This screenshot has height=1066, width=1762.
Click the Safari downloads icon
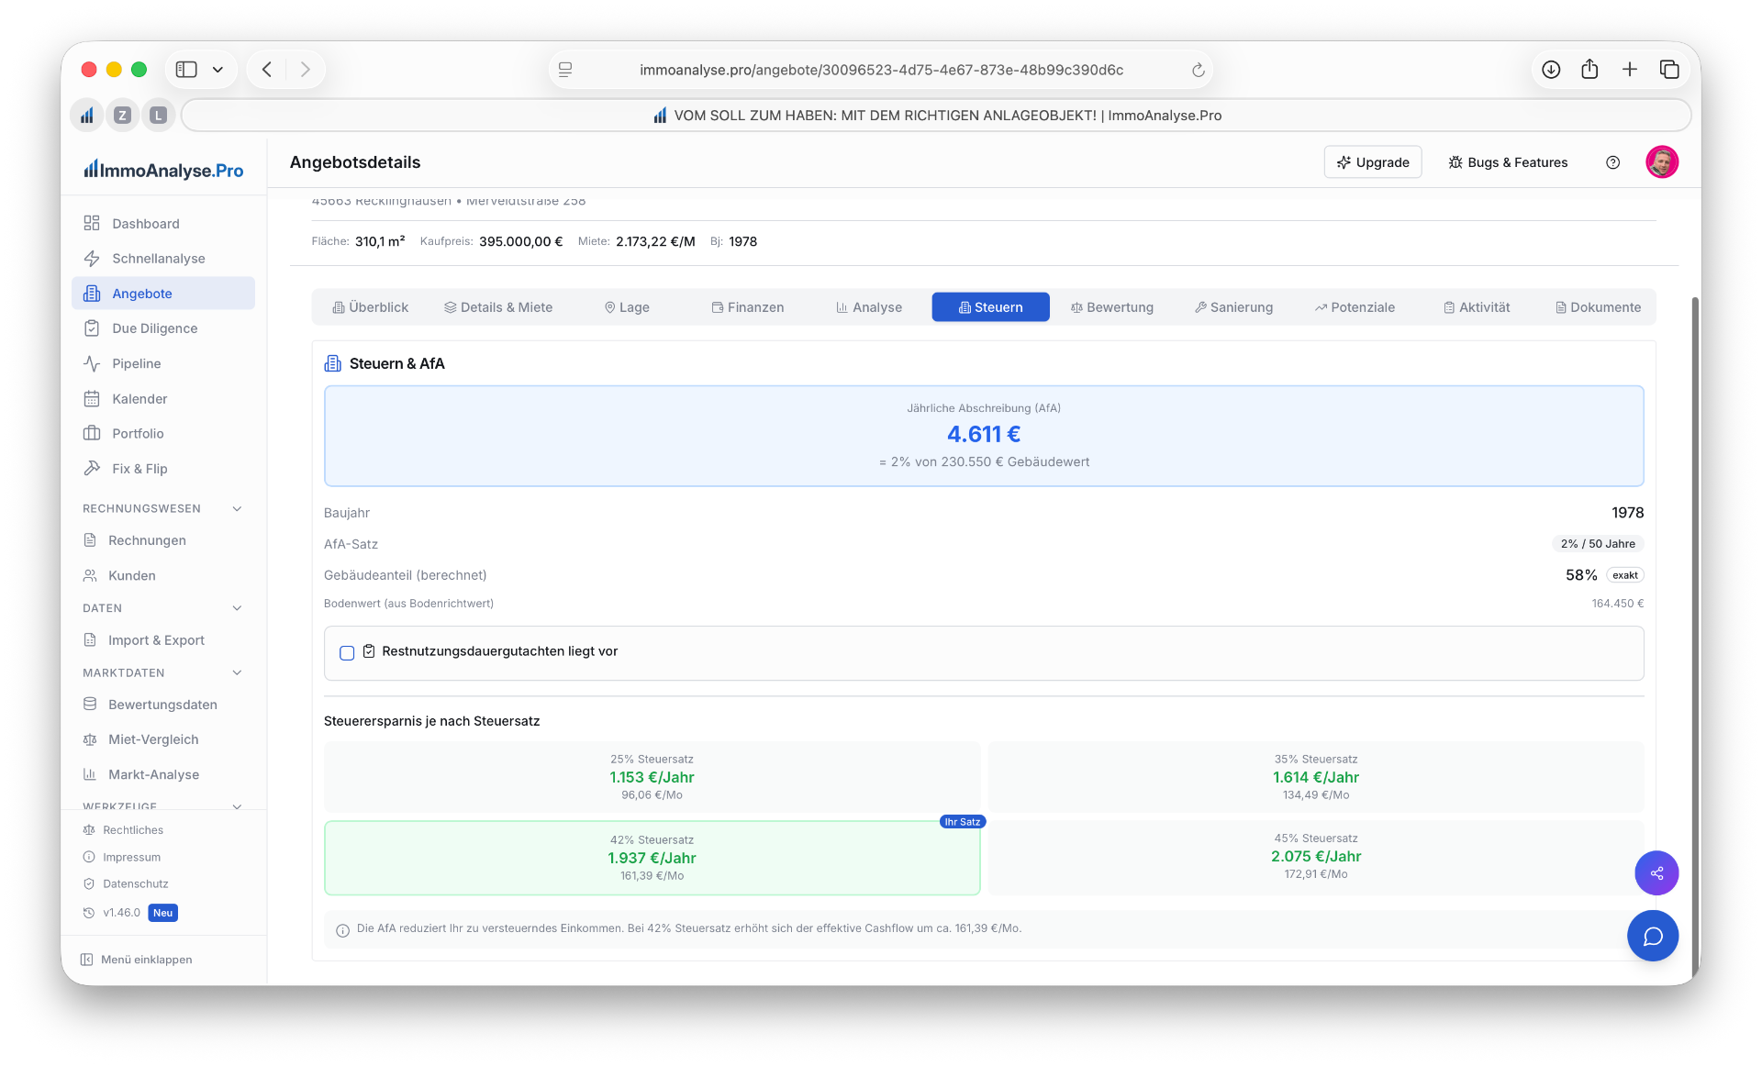[1551, 70]
